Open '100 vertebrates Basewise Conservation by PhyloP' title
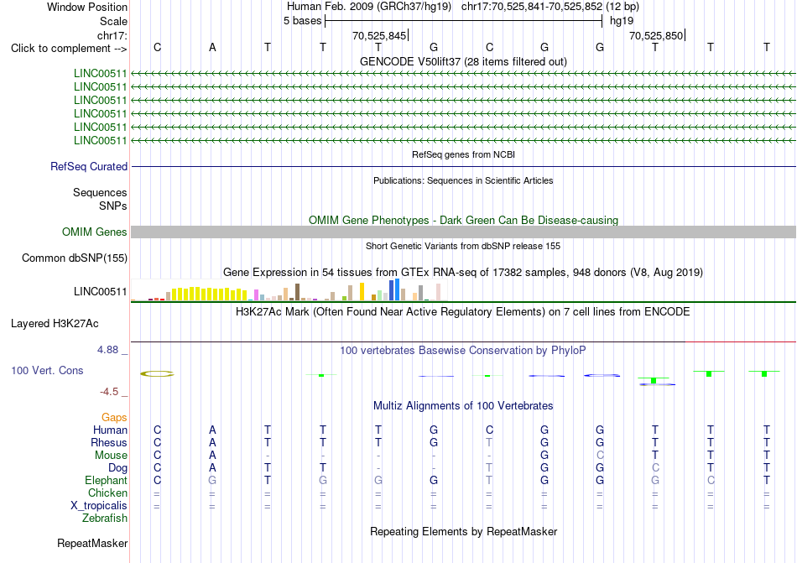 click(x=463, y=351)
